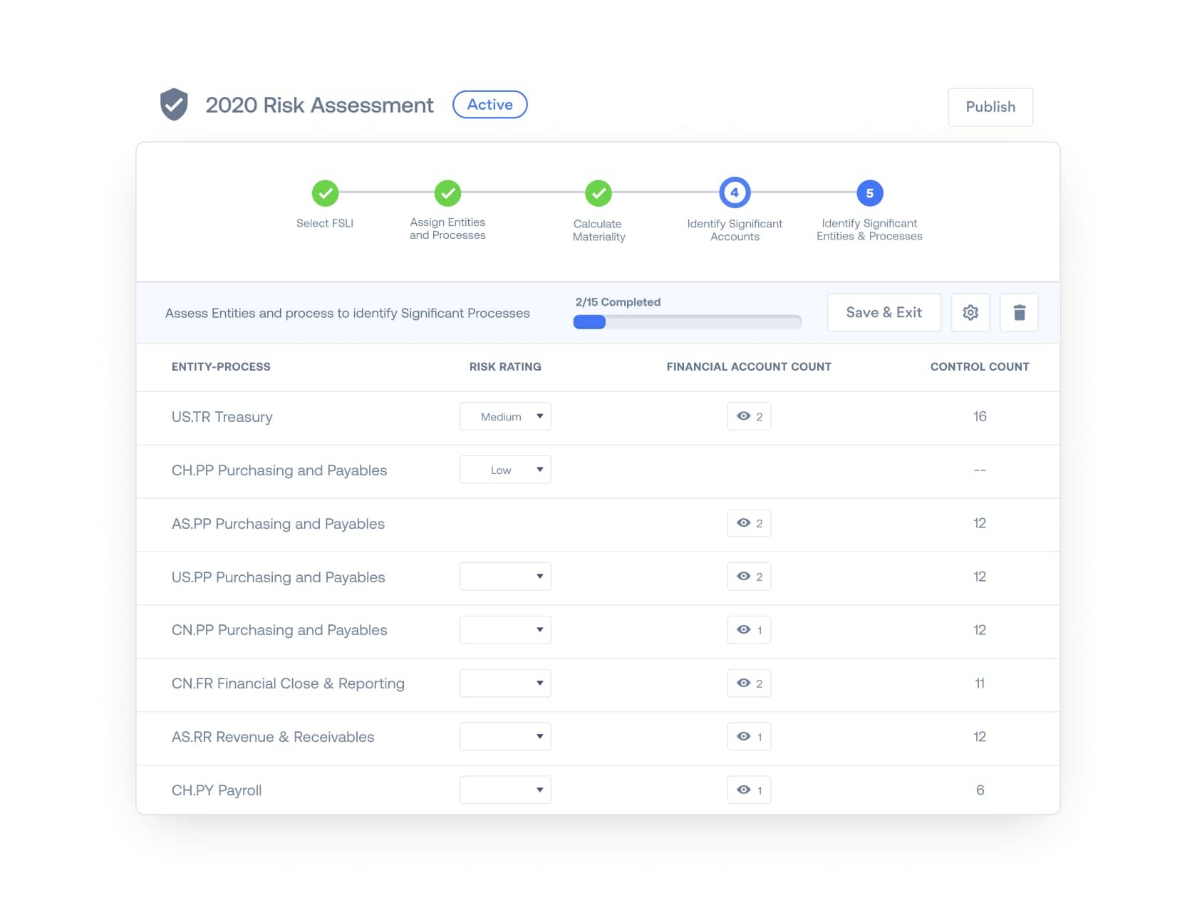1197x898 pixels.
Task: Click the Select FSLI completed step checkmark
Action: pyautogui.click(x=325, y=193)
